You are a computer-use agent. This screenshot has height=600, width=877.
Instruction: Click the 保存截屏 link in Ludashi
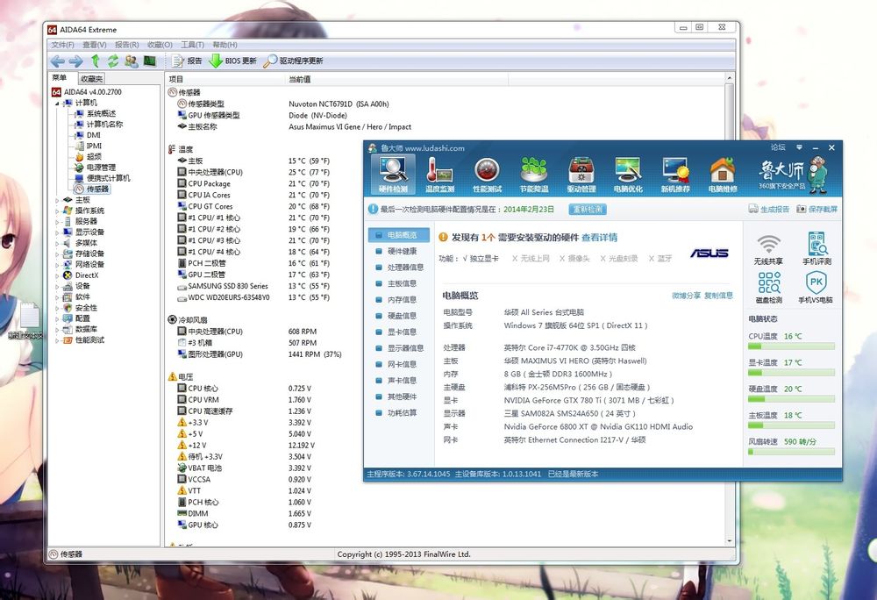point(817,209)
